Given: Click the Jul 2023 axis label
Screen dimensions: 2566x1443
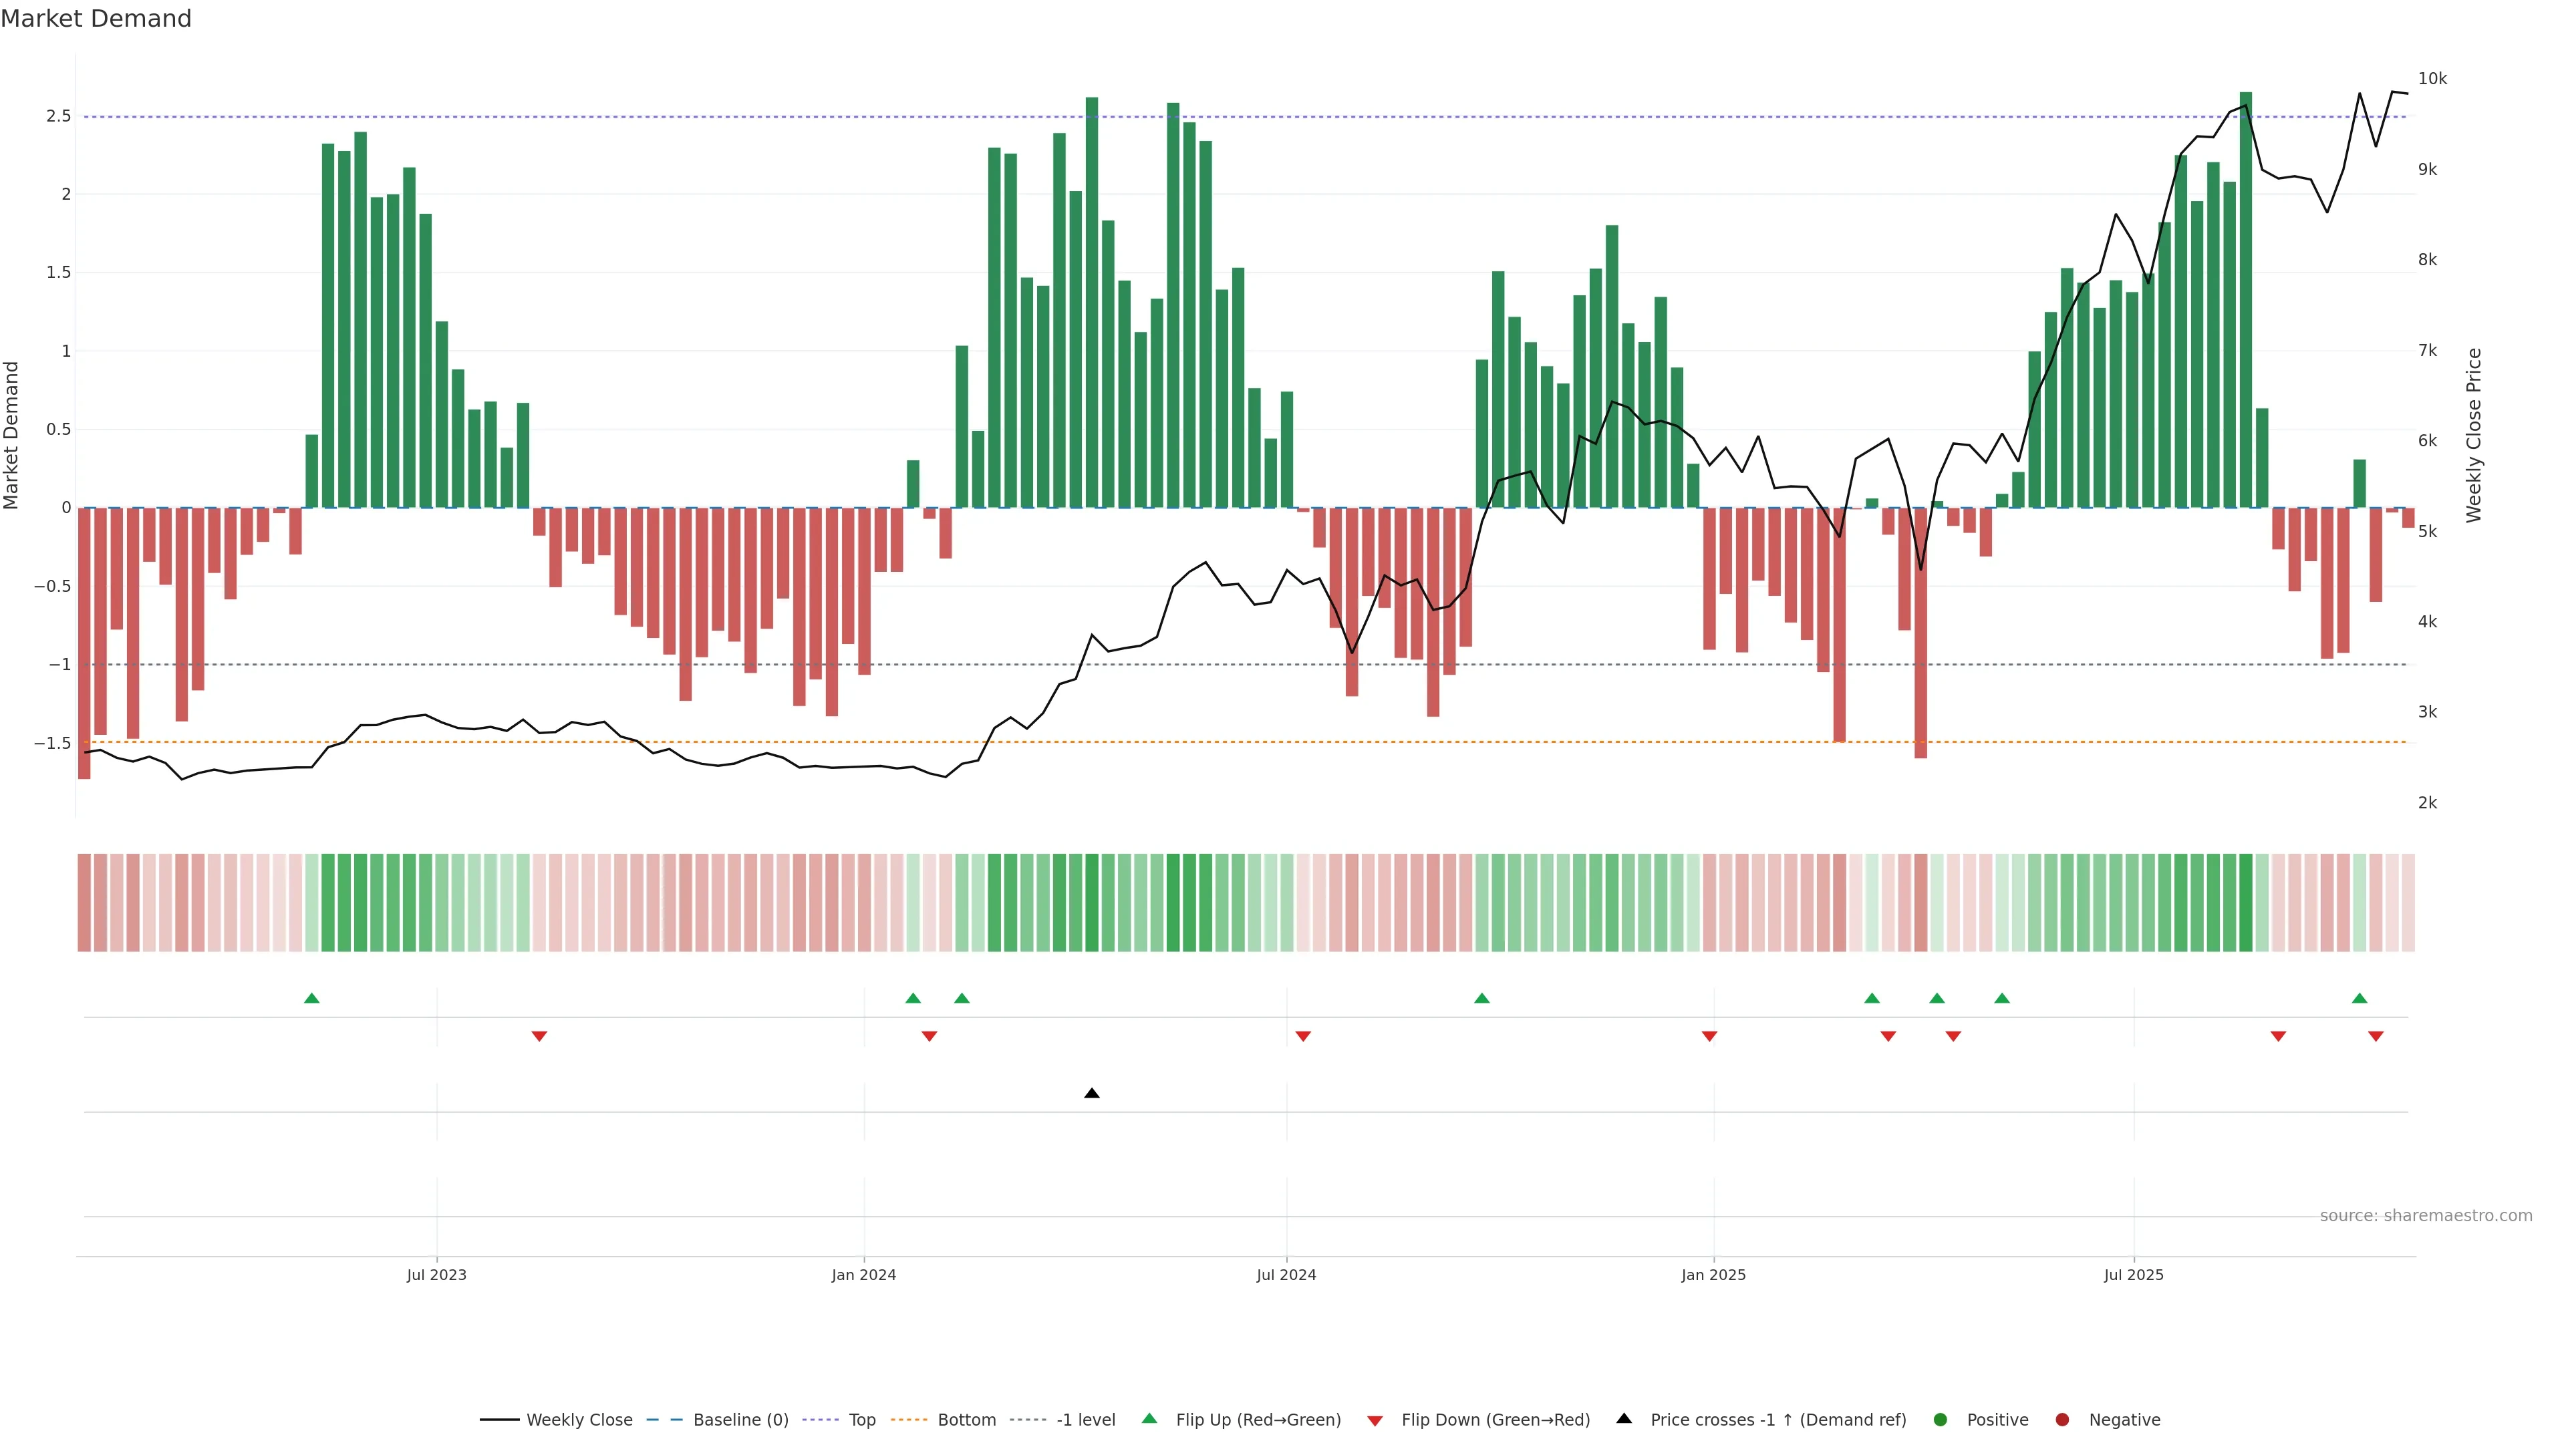Looking at the screenshot, I should click(x=436, y=1275).
